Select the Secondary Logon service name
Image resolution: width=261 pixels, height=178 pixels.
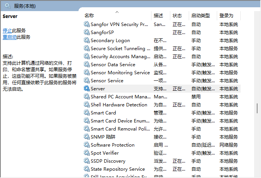tap(110, 41)
